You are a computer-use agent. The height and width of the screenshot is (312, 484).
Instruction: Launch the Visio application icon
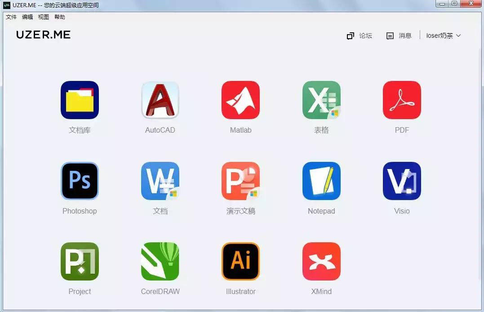click(402, 181)
